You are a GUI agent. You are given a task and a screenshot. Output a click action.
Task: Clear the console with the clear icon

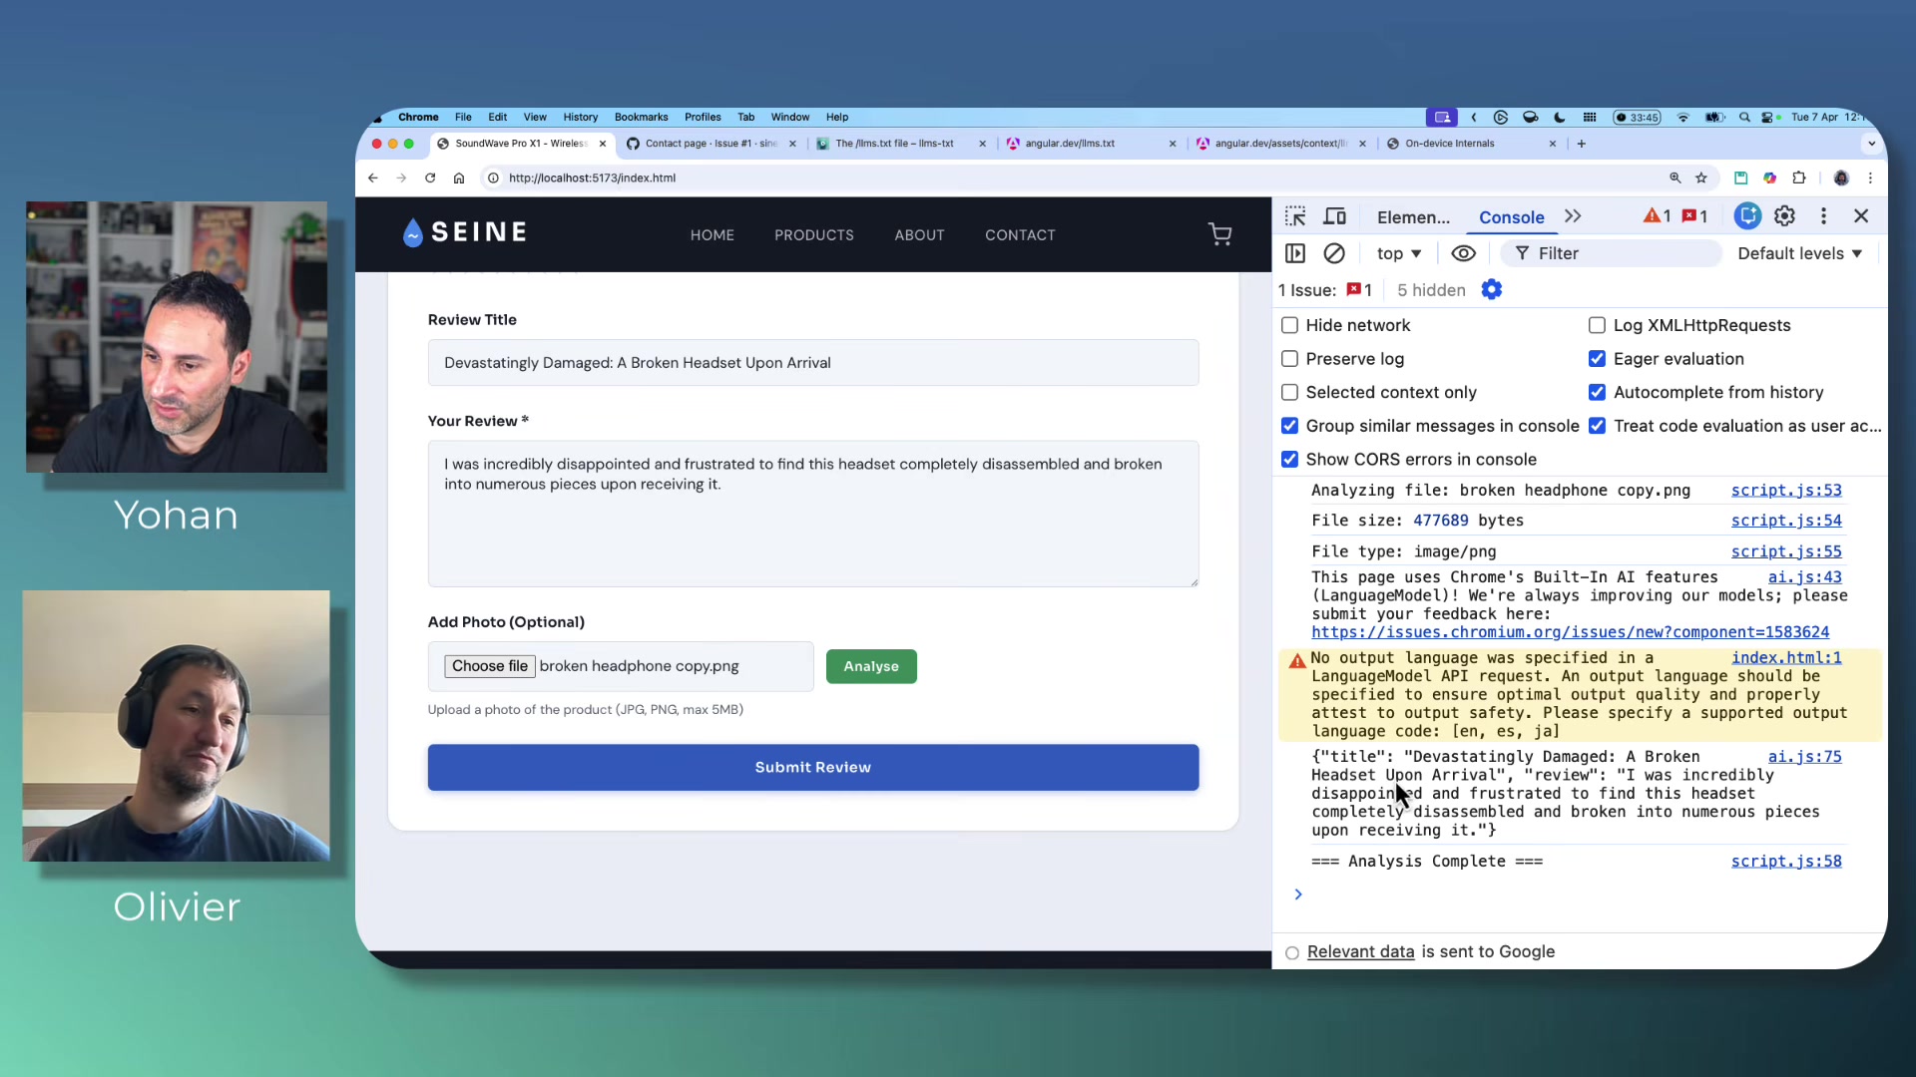tap(1334, 252)
